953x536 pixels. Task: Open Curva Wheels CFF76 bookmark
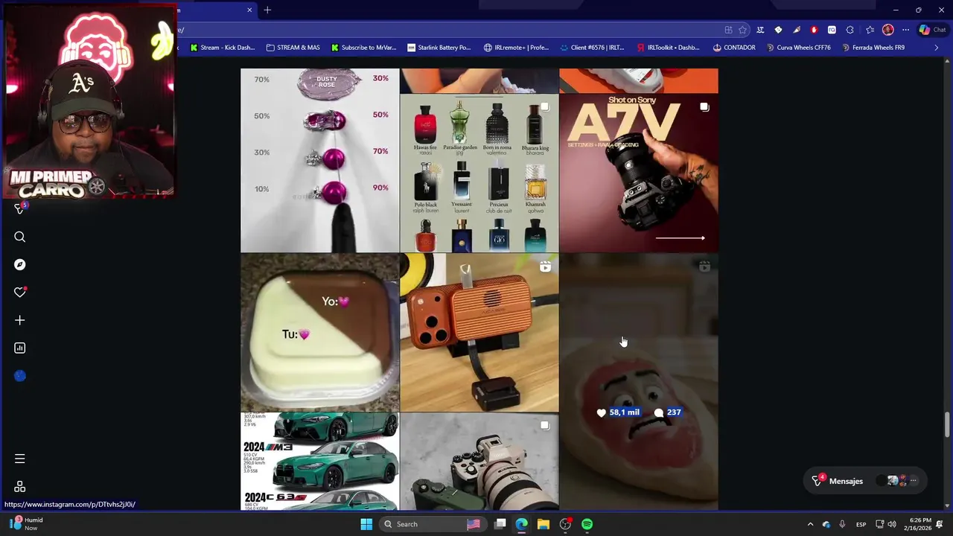[797, 48]
